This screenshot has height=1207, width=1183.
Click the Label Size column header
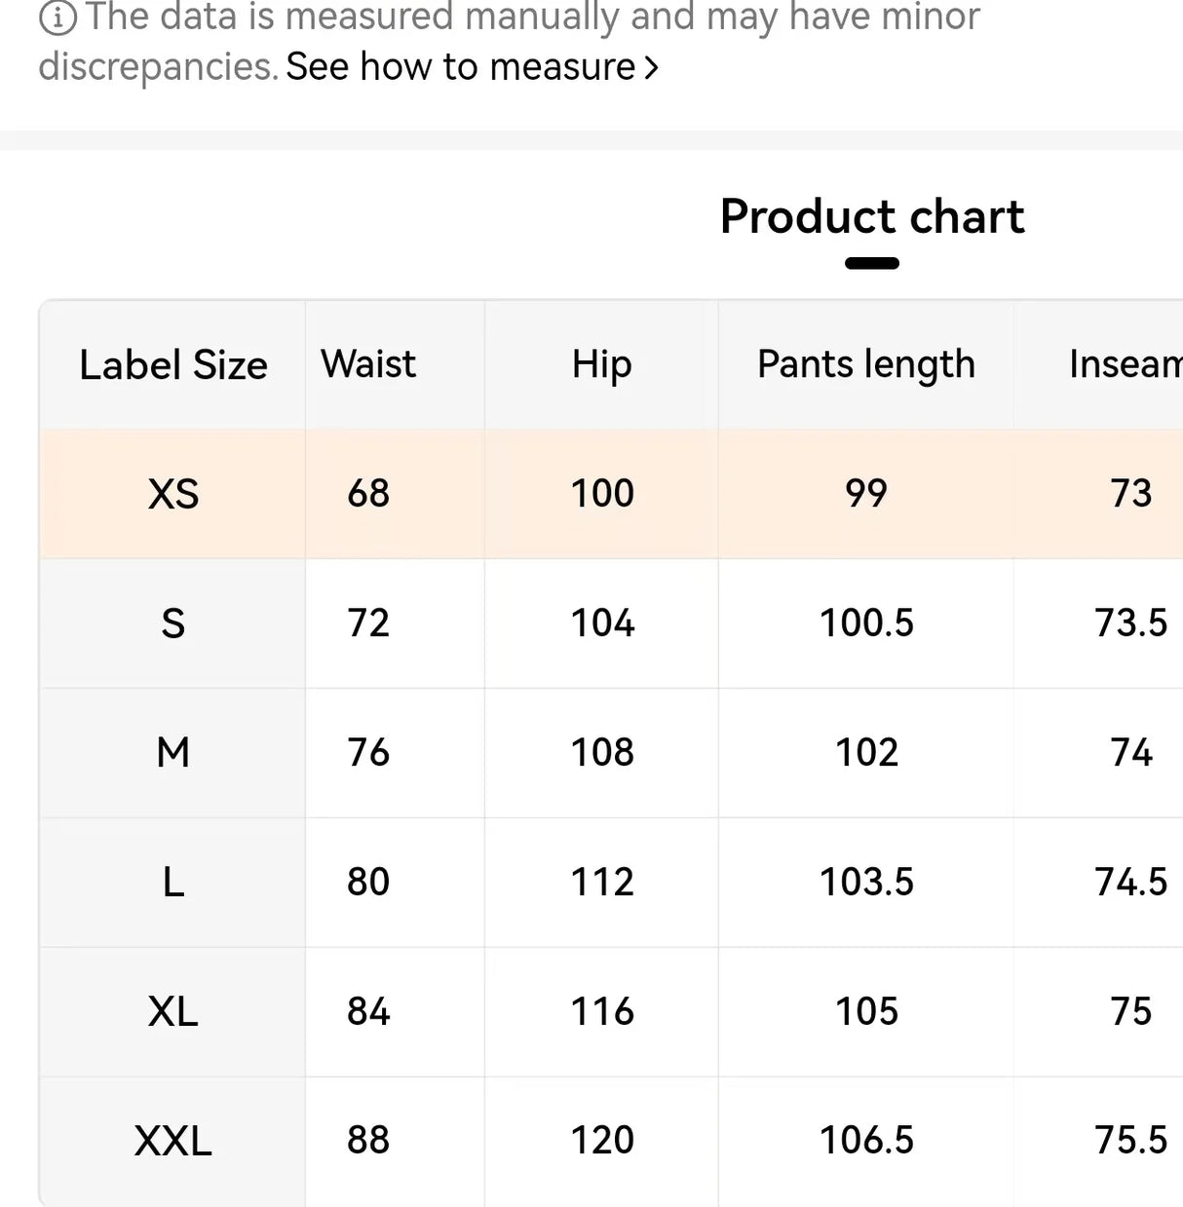(x=172, y=364)
